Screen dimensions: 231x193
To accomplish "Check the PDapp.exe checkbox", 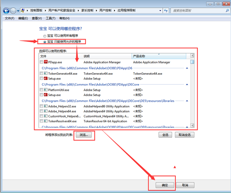I will click(x=42, y=62).
